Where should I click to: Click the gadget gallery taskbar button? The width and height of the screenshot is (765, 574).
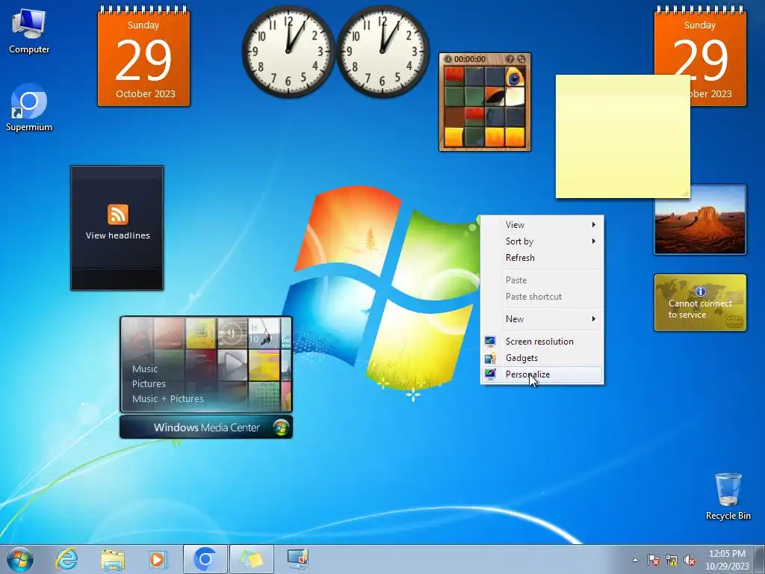[297, 559]
